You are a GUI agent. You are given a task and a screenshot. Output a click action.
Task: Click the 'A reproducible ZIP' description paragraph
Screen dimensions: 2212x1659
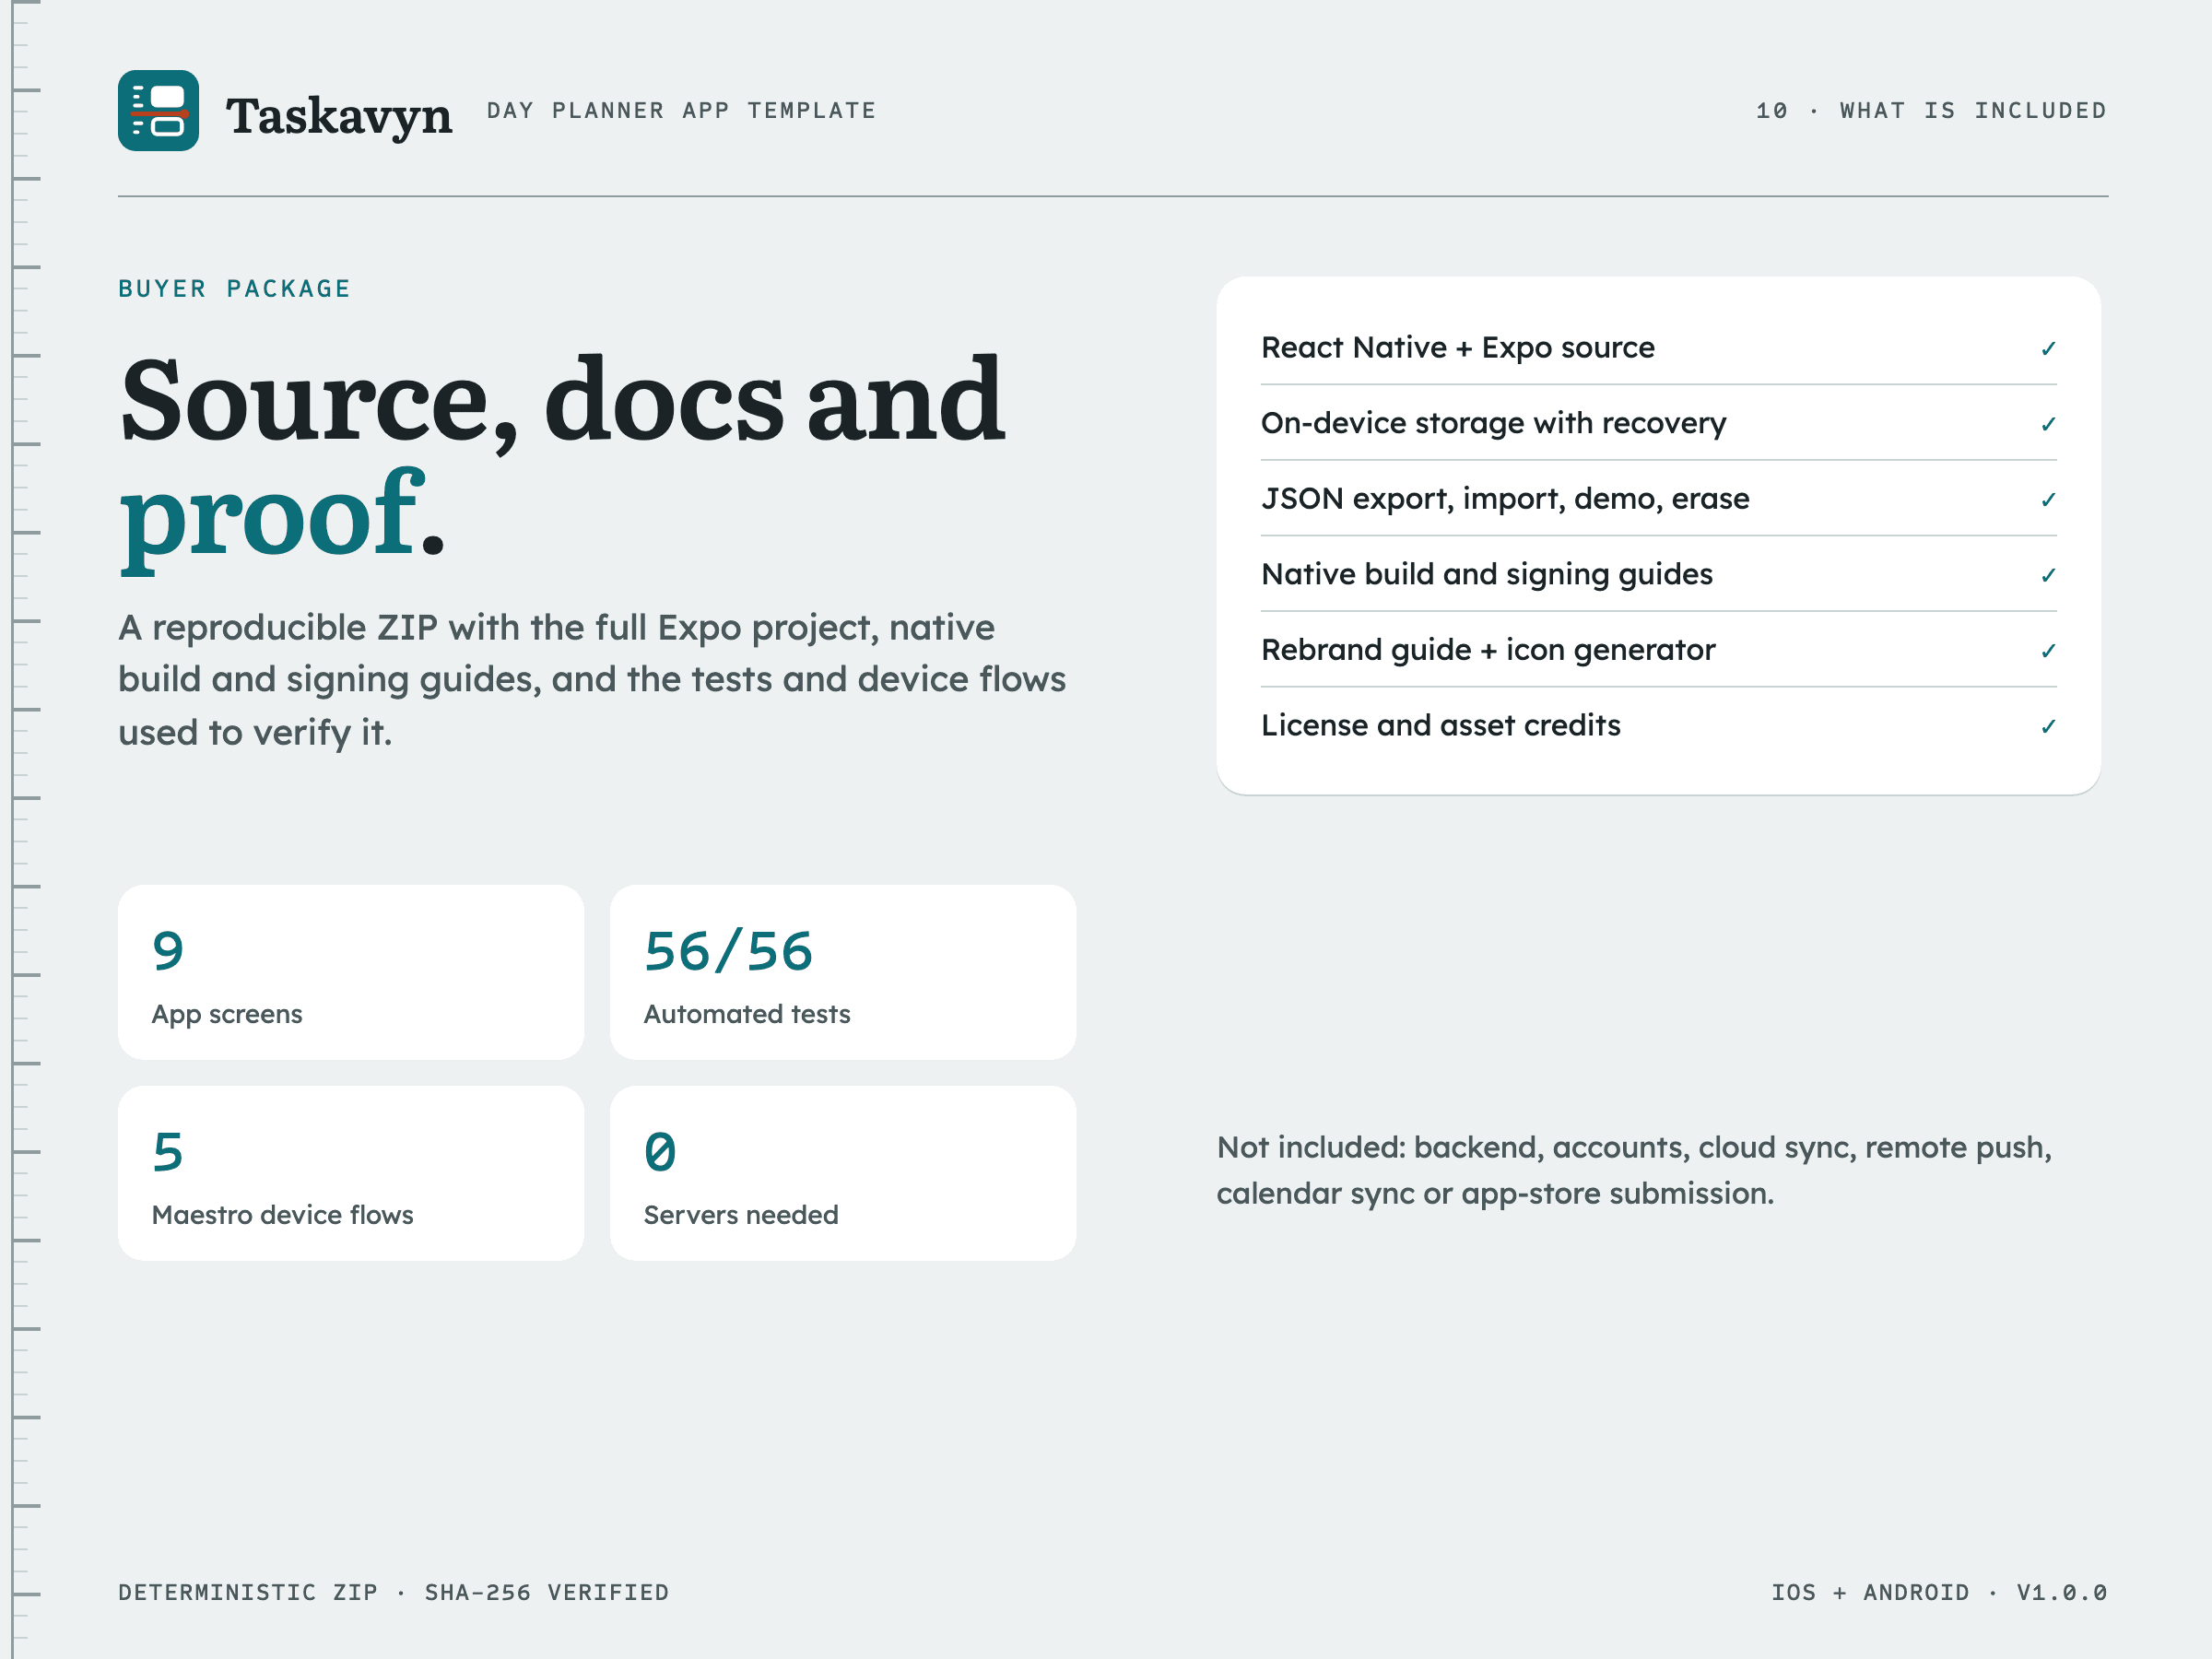(x=592, y=680)
